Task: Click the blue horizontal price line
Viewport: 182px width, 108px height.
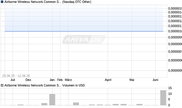Action: click(84, 31)
